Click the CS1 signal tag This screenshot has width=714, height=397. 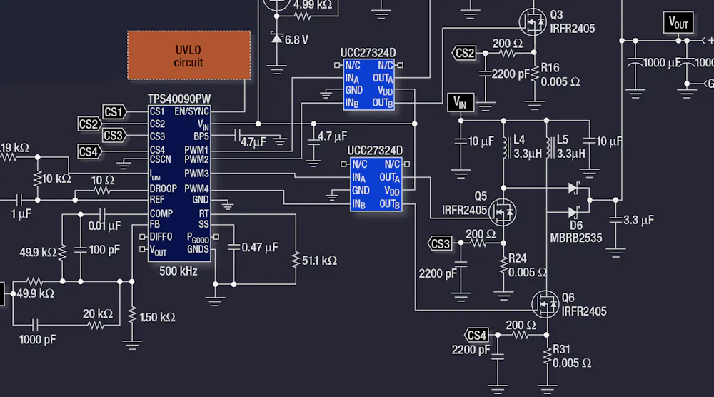pyautogui.click(x=114, y=112)
